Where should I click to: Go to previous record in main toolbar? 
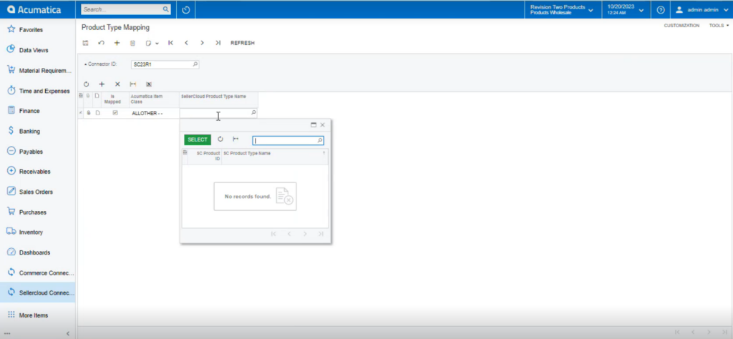tap(186, 43)
